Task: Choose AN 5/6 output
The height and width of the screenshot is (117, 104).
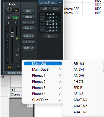Action: point(83,76)
